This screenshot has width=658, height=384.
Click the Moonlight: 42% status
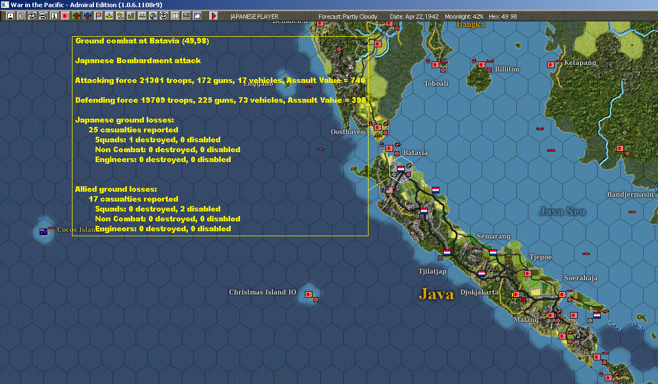click(x=464, y=16)
